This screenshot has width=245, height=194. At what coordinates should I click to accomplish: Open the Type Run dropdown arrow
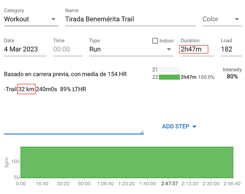[169, 49]
